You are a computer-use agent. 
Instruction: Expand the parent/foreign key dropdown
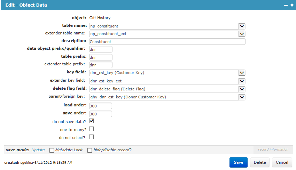(x=242, y=97)
